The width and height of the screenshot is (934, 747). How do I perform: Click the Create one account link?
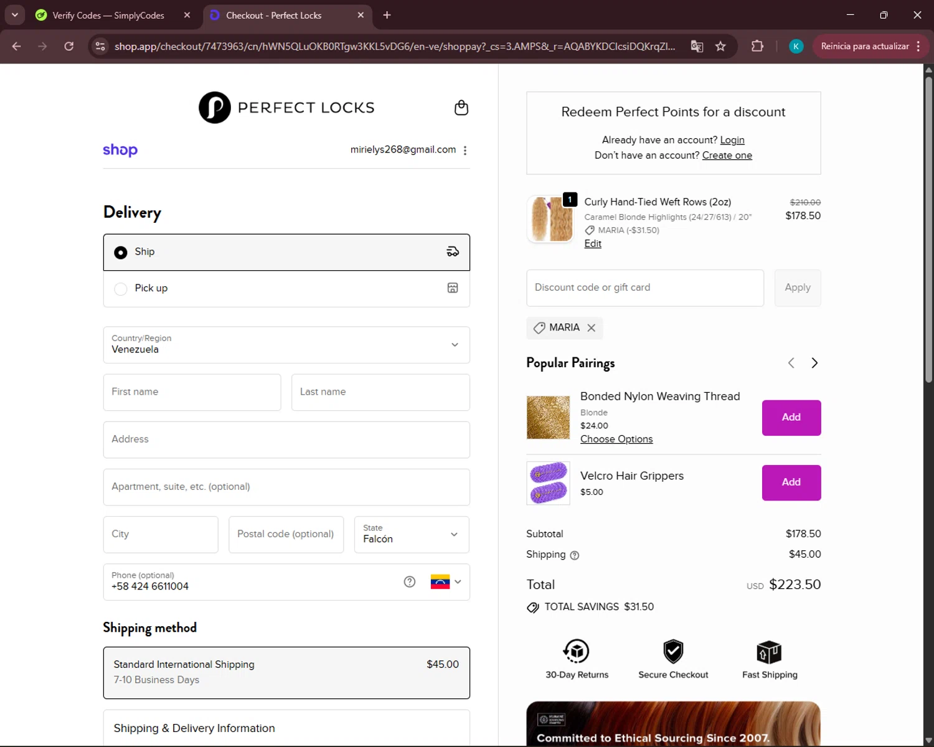(727, 155)
